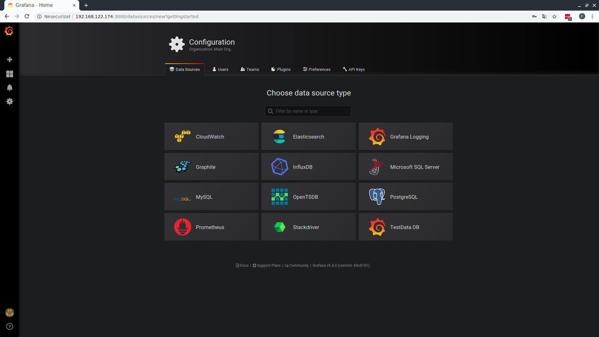The width and height of the screenshot is (599, 337).
Task: Switch to the API Keys tab
Action: (354, 69)
